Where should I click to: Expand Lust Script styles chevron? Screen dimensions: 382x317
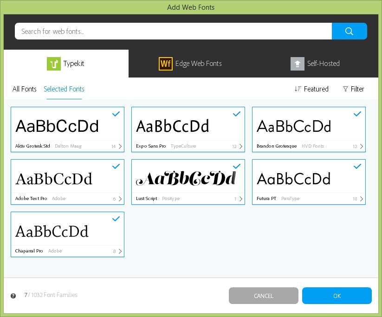coord(241,199)
